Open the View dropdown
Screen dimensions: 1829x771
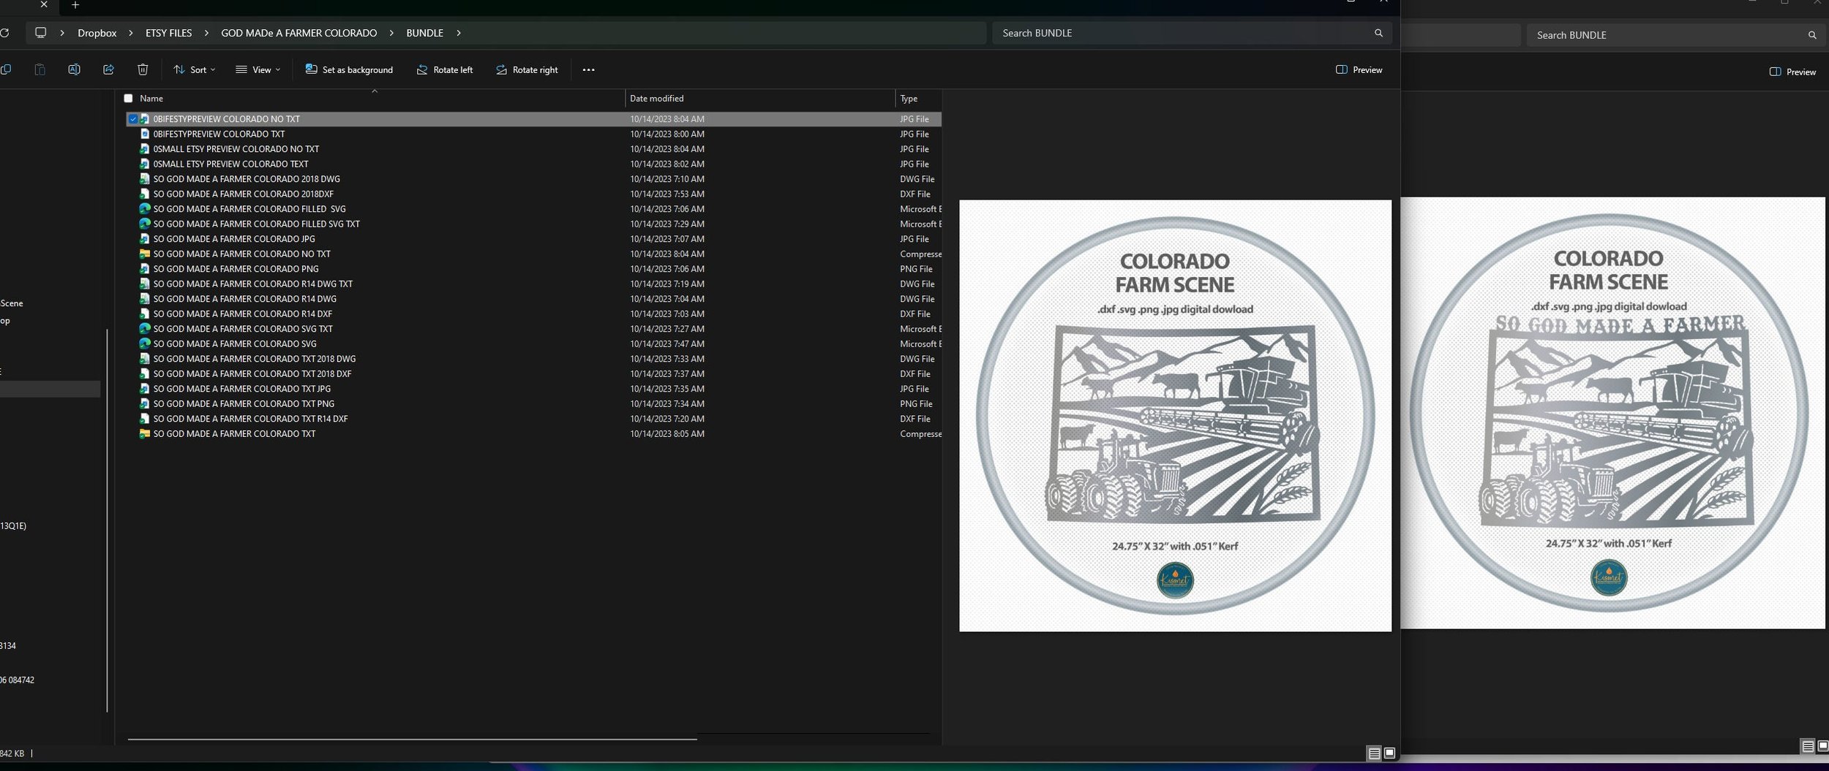point(258,69)
